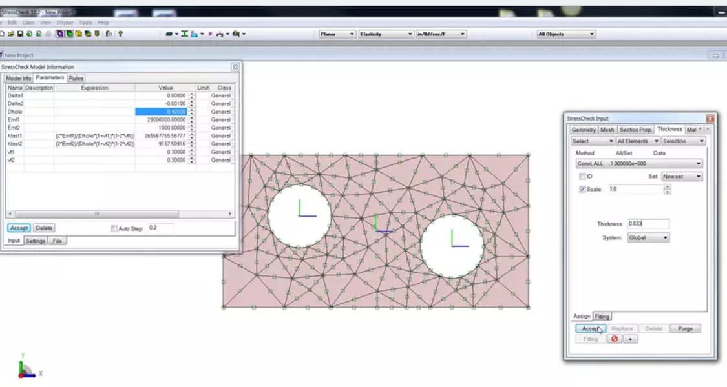Close the StressCheck Model Information panel
This screenshot has height=387, width=727.
point(235,67)
